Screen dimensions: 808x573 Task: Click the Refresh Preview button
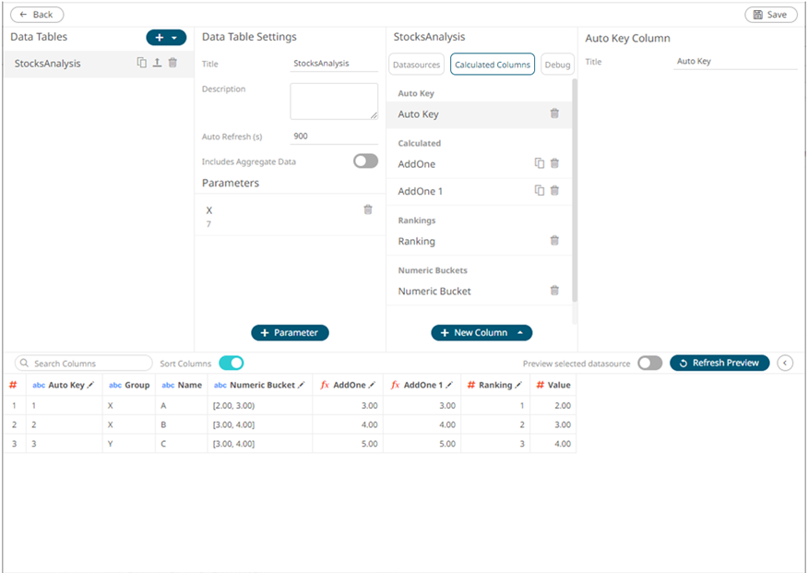719,363
